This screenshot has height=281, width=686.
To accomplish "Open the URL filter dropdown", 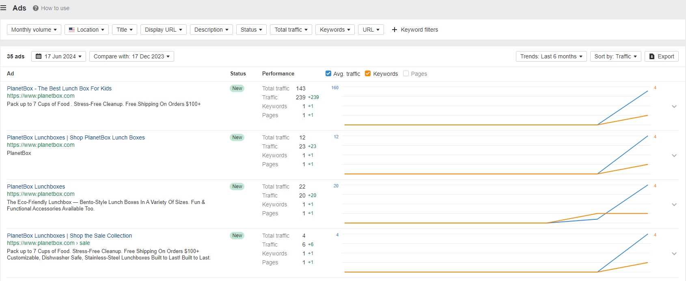I will (x=371, y=30).
